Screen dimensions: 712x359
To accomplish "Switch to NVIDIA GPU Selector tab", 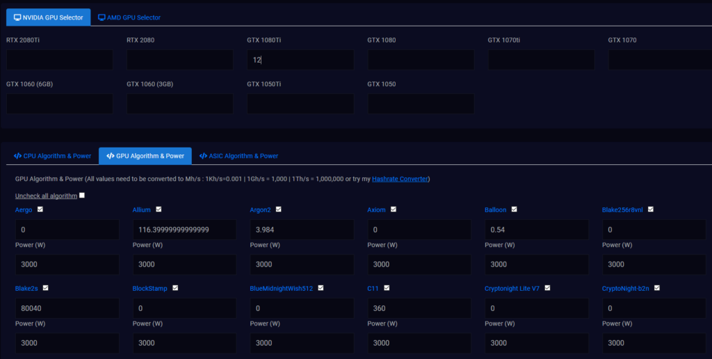I will 48,17.
